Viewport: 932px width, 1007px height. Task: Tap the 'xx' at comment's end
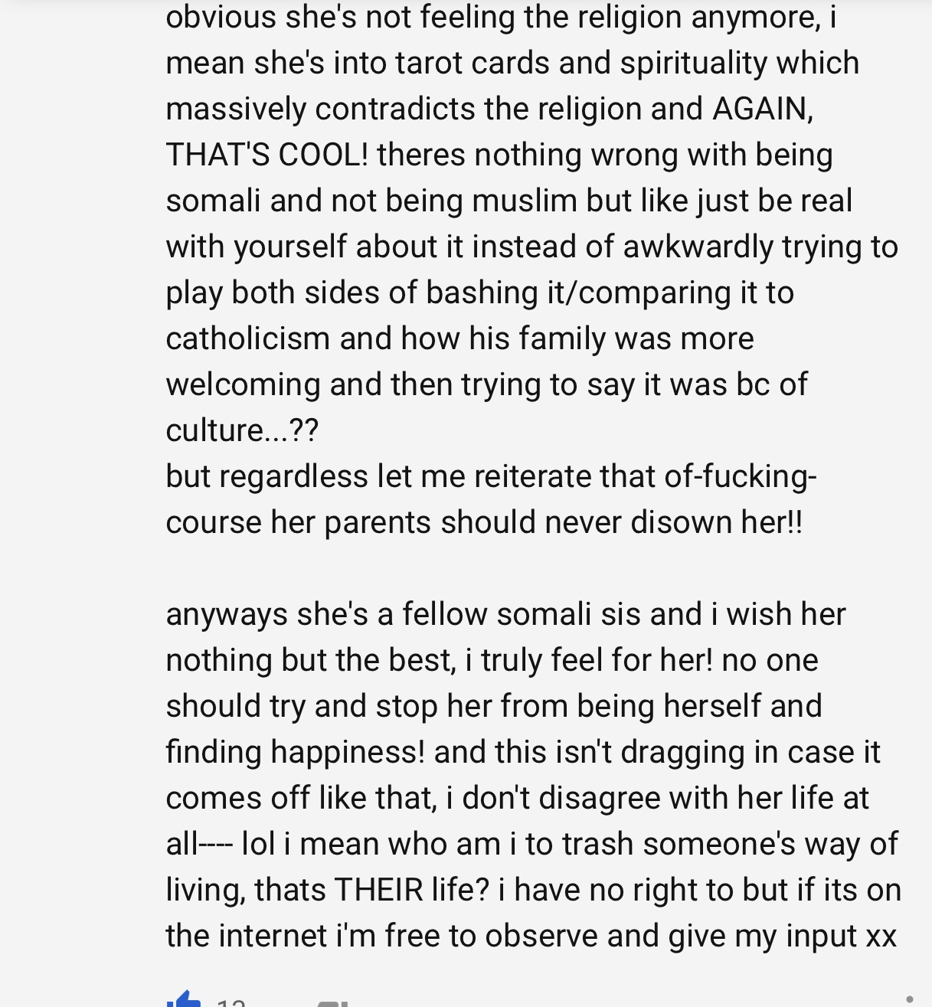coord(881,936)
